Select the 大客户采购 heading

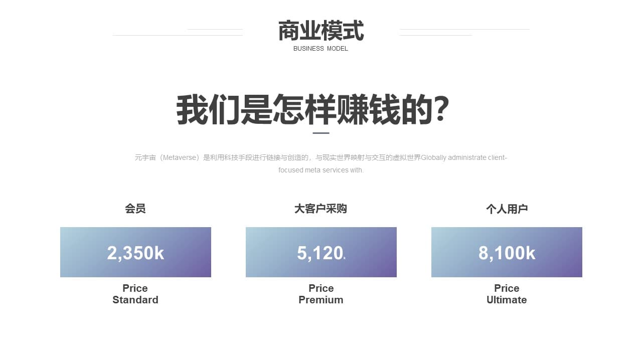(x=320, y=209)
